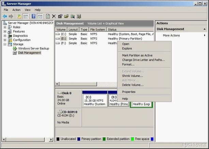
Task: Choose Explore from the context menu
Action: point(144,49)
